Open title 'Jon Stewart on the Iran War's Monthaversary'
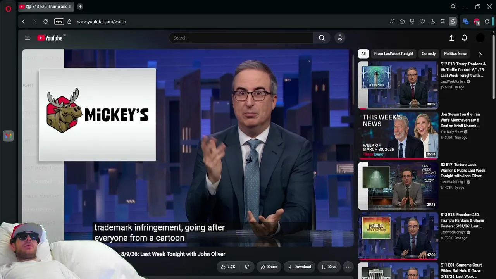Viewport: 496px width, 279px height. pos(460,120)
